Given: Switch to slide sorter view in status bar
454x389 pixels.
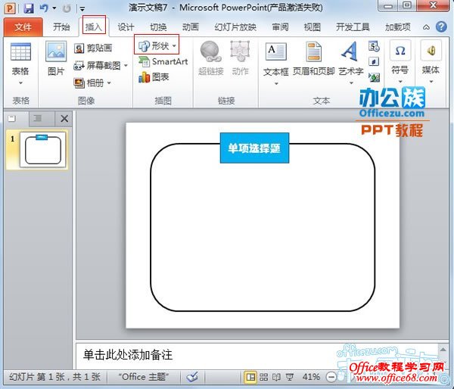Looking at the screenshot, I should pyautogui.click(x=263, y=376).
